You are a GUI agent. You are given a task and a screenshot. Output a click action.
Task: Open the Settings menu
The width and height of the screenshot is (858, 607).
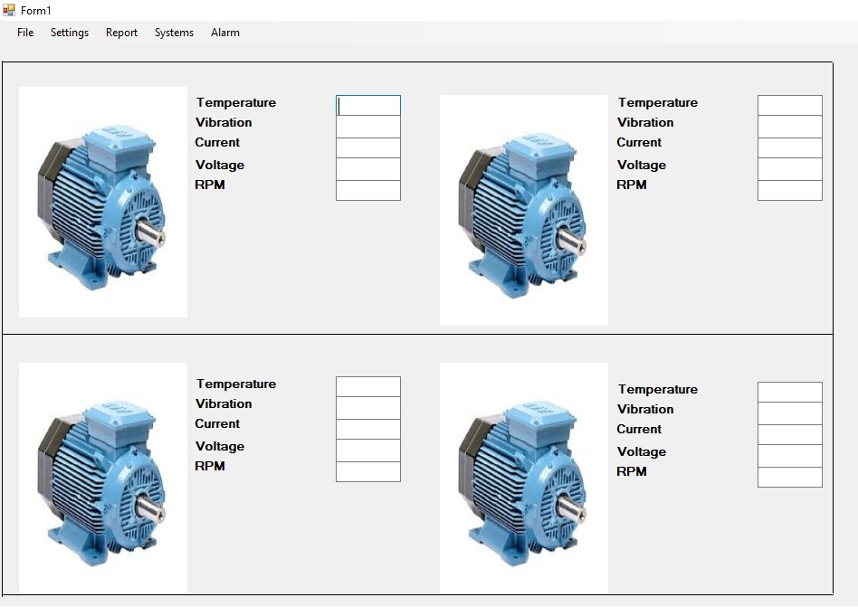coord(70,33)
